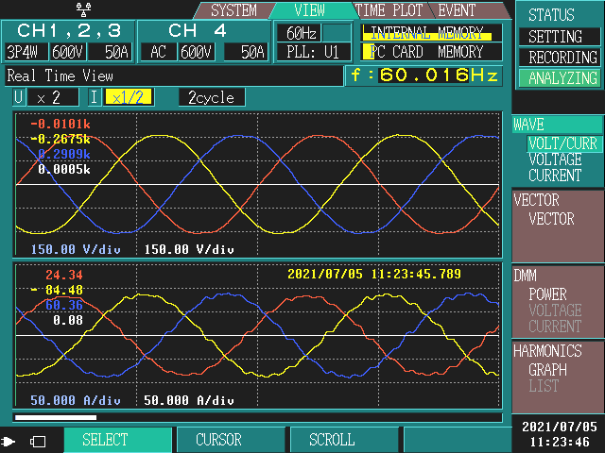The image size is (605, 453).
Task: Click the WAVE menu heading
Action: (528, 125)
